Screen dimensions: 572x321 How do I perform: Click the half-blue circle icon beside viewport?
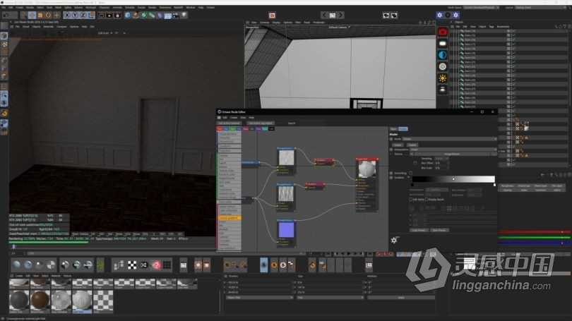(443, 55)
